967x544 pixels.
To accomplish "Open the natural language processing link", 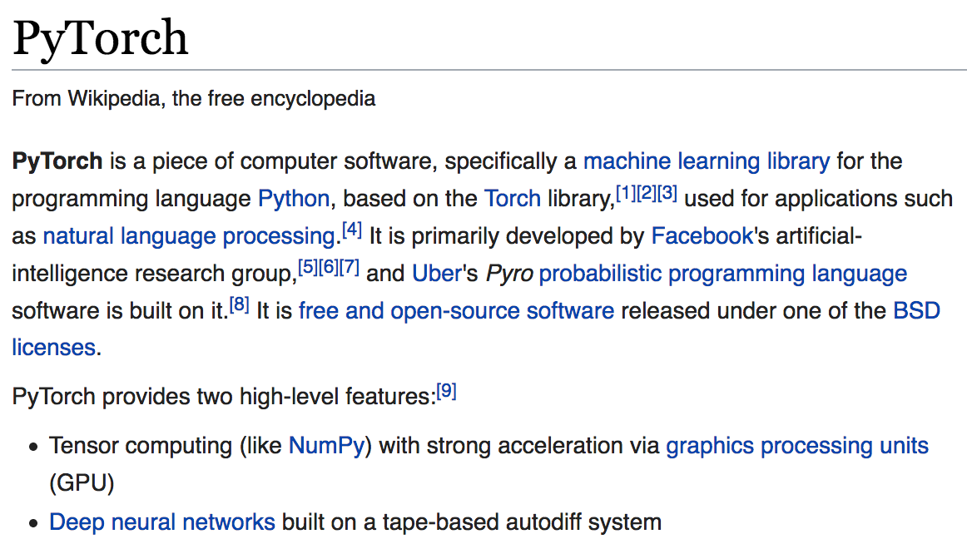I will (189, 236).
